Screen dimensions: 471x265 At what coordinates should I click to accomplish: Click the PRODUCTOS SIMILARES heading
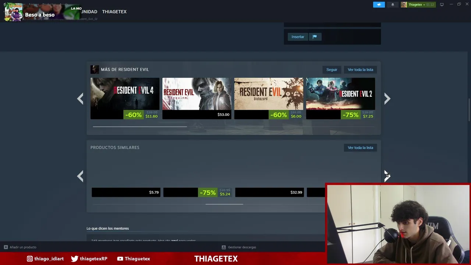[x=115, y=148]
